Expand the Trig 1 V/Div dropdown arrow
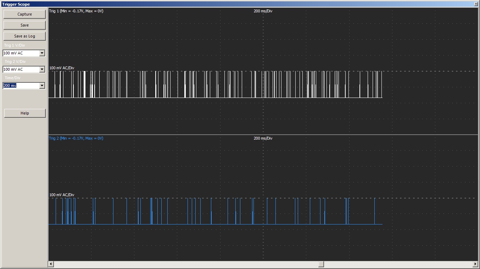This screenshot has height=269, width=480. pyautogui.click(x=42, y=53)
